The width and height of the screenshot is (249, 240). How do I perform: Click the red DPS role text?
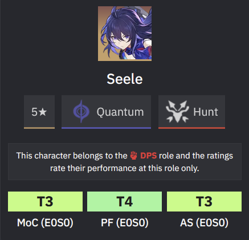(x=149, y=156)
